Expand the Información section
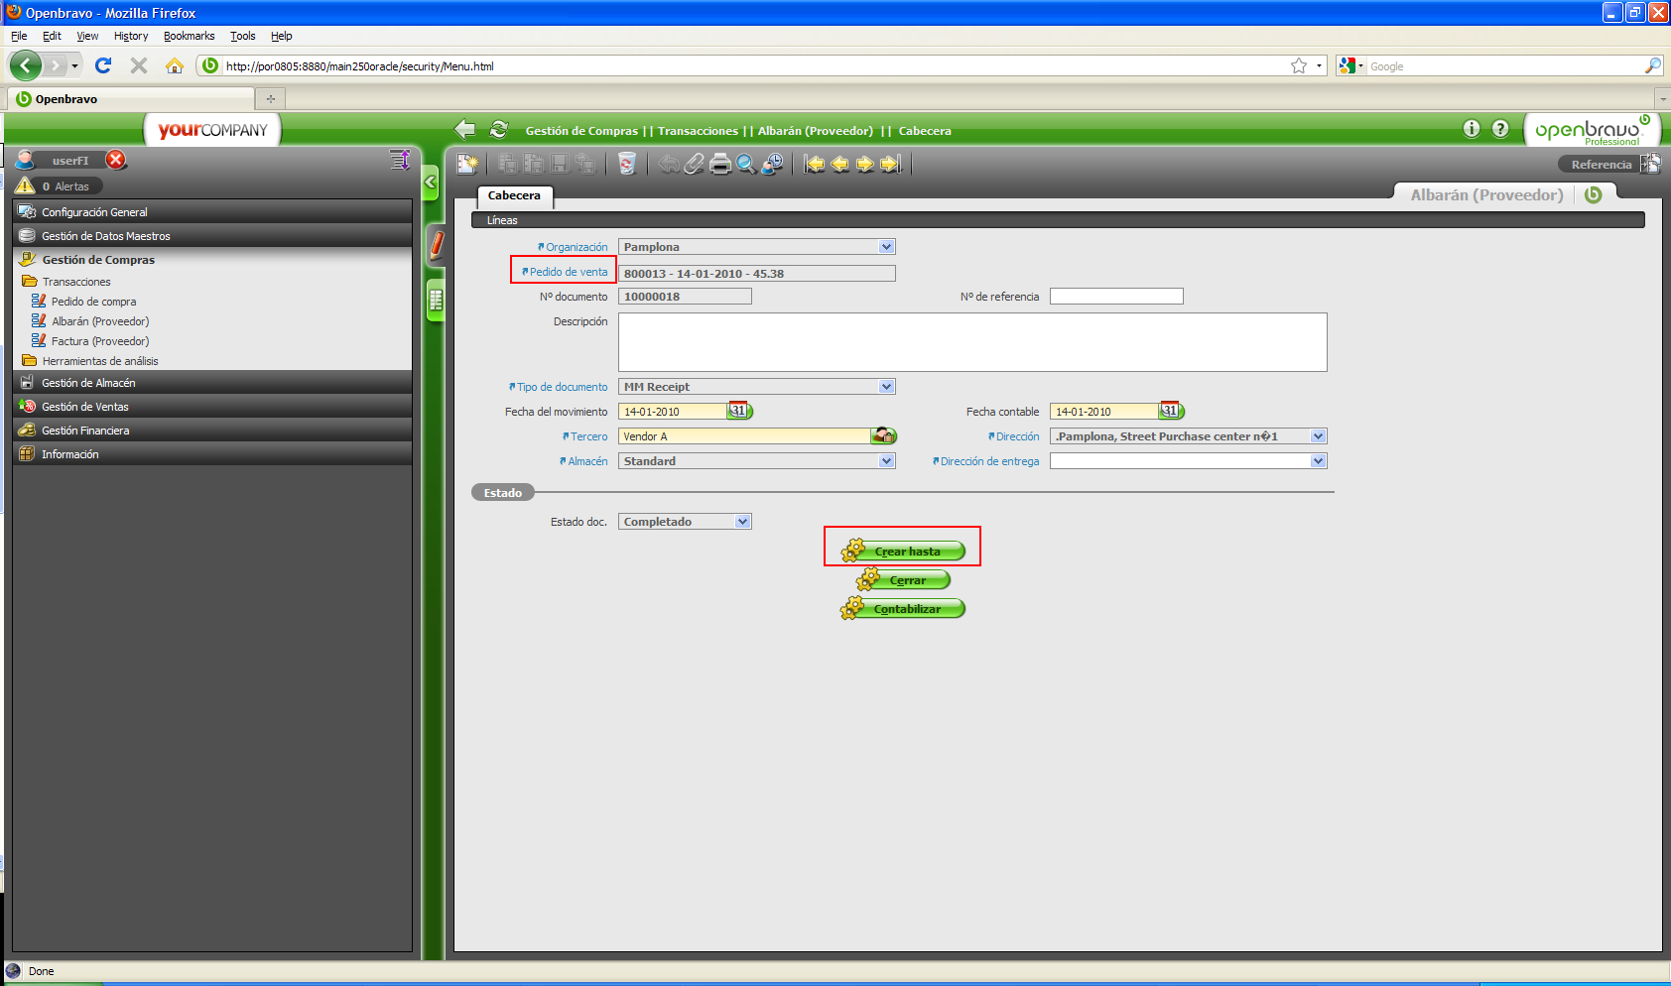Viewport: 1671px width, 986px height. pyautogui.click(x=212, y=453)
